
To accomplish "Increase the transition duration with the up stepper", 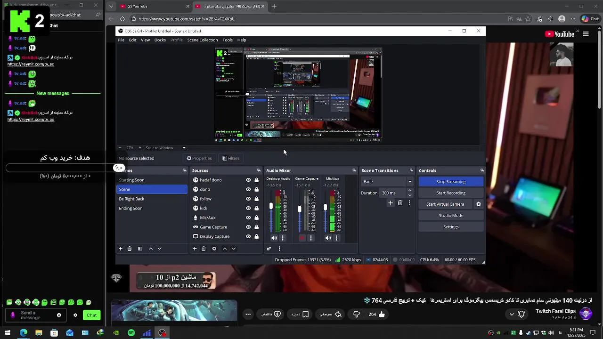I will point(409,191).
